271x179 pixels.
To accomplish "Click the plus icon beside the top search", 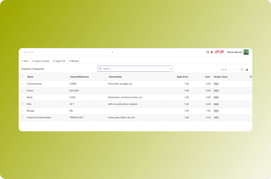I will point(112,52).
